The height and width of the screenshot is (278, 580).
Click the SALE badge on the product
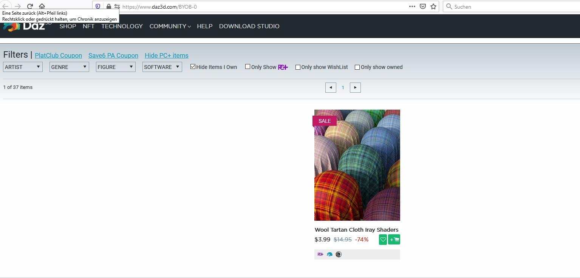coord(325,121)
